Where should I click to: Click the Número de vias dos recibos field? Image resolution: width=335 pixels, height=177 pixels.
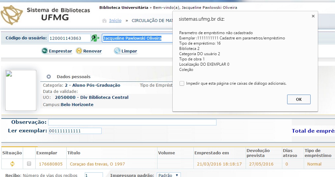pos(93,175)
